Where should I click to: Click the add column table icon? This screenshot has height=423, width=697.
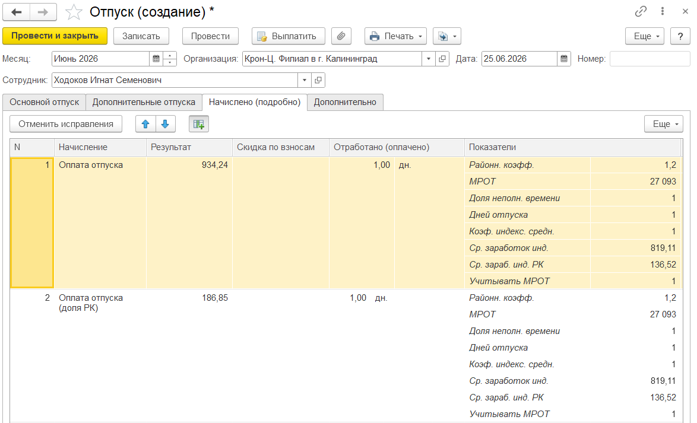(x=199, y=124)
